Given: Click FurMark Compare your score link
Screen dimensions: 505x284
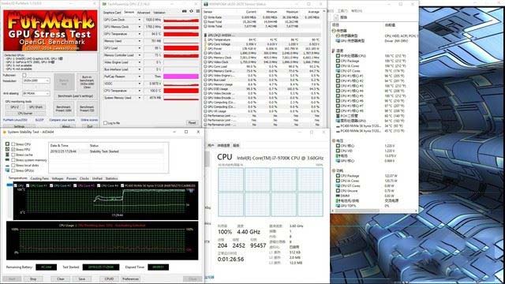Looking at the screenshot, I should point(62,120).
